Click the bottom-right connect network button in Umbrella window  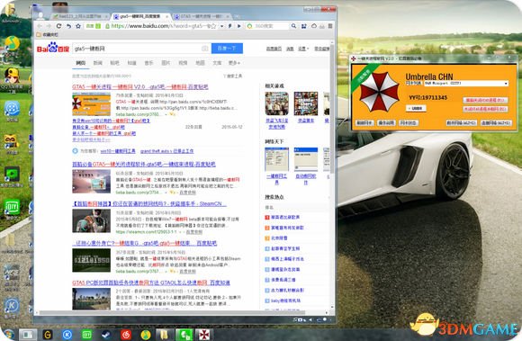(x=496, y=122)
